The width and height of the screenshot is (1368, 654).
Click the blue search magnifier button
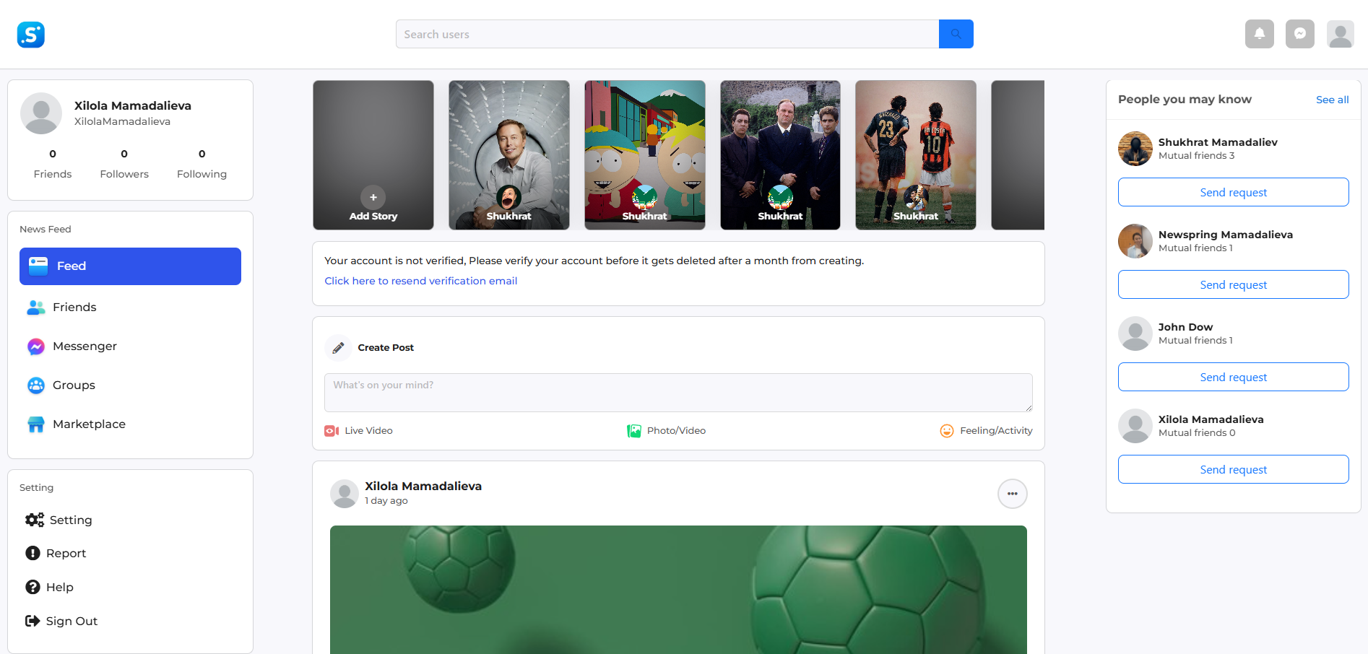[x=956, y=34]
